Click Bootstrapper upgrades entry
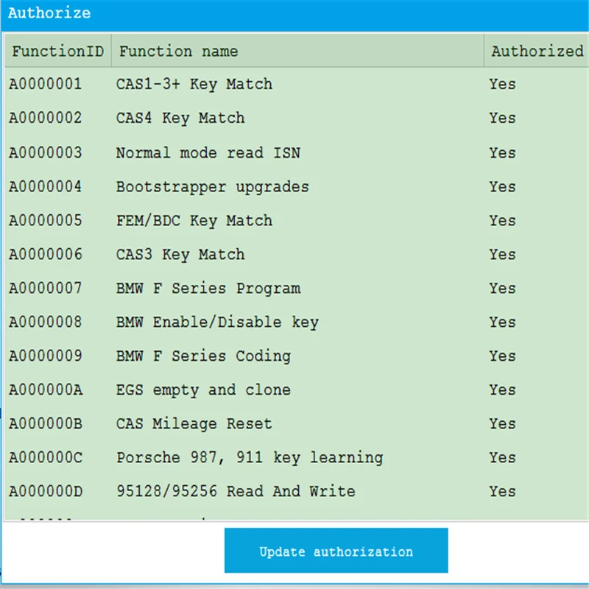589x589 pixels. [x=213, y=187]
